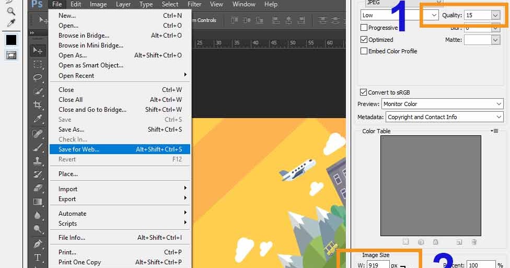Select the Move tool in tools panel
Image resolution: width=510 pixels, height=268 pixels.
(38, 50)
